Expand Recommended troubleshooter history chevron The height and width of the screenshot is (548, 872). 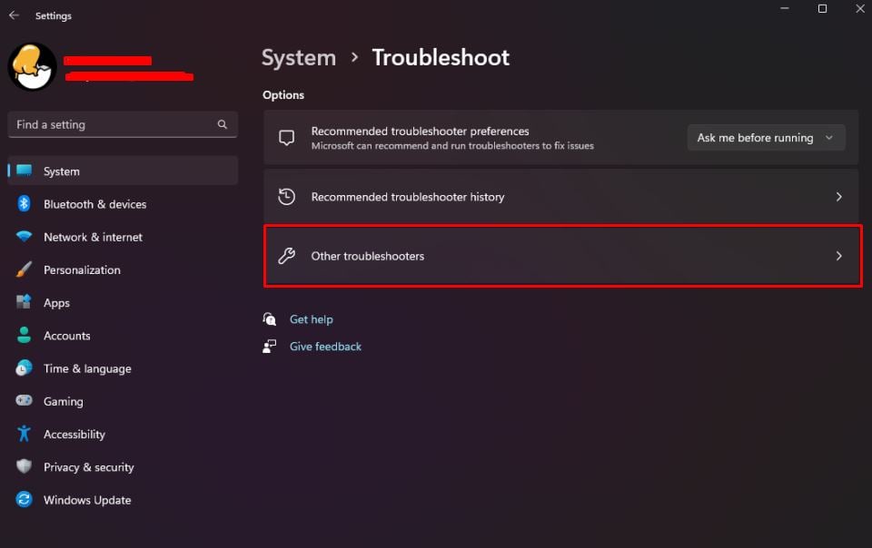838,197
